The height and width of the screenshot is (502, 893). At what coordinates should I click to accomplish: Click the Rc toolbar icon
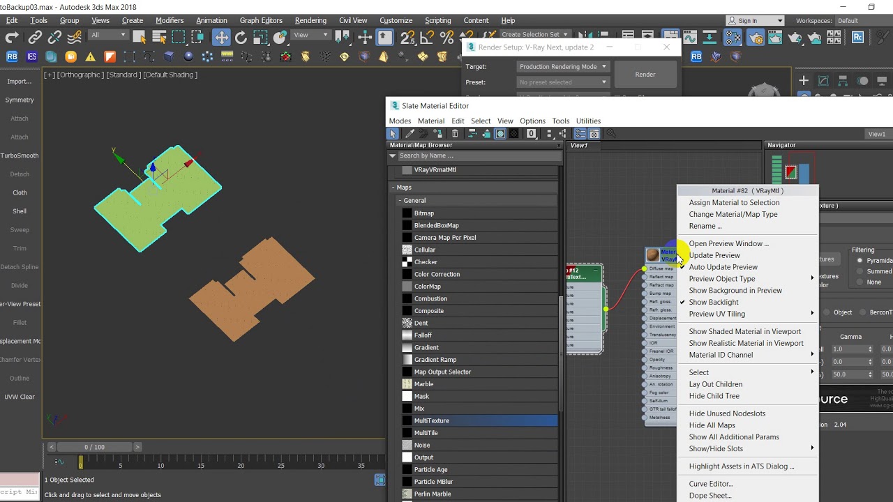pyautogui.click(x=857, y=38)
